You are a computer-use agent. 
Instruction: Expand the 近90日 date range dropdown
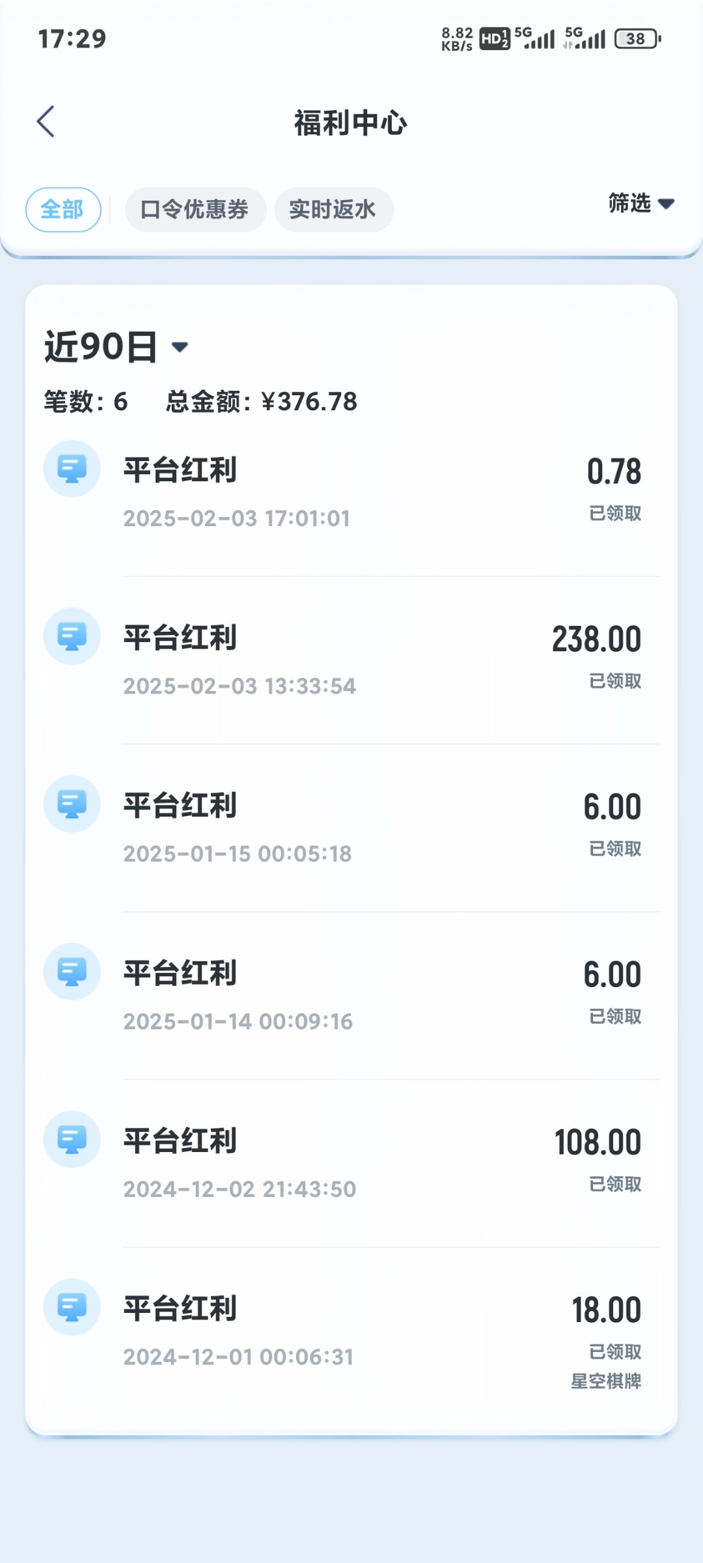116,346
